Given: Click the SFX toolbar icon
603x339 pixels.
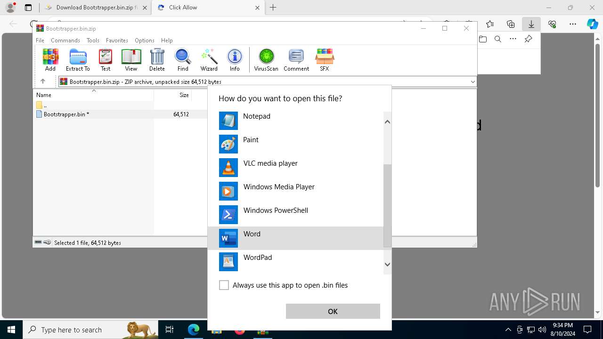Looking at the screenshot, I should 325,60.
